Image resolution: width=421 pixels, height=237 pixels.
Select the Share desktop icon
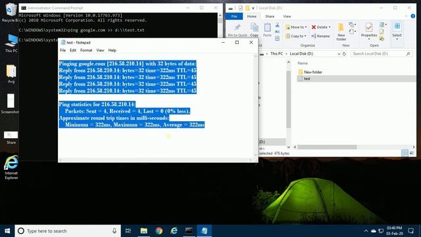pos(11,138)
